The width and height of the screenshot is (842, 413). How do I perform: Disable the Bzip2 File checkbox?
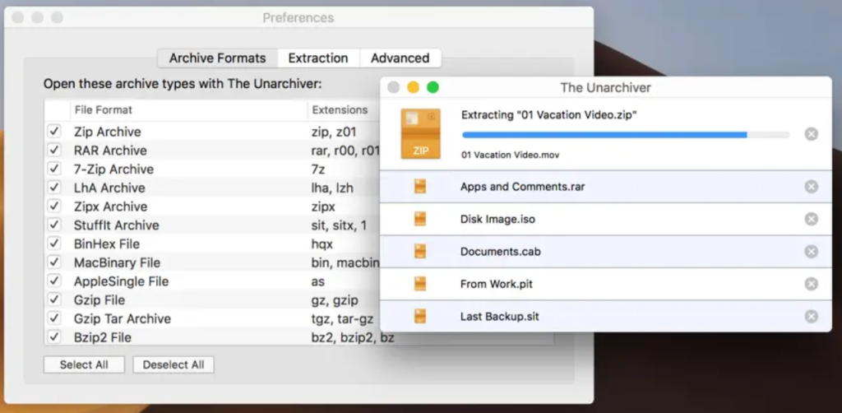pos(54,336)
